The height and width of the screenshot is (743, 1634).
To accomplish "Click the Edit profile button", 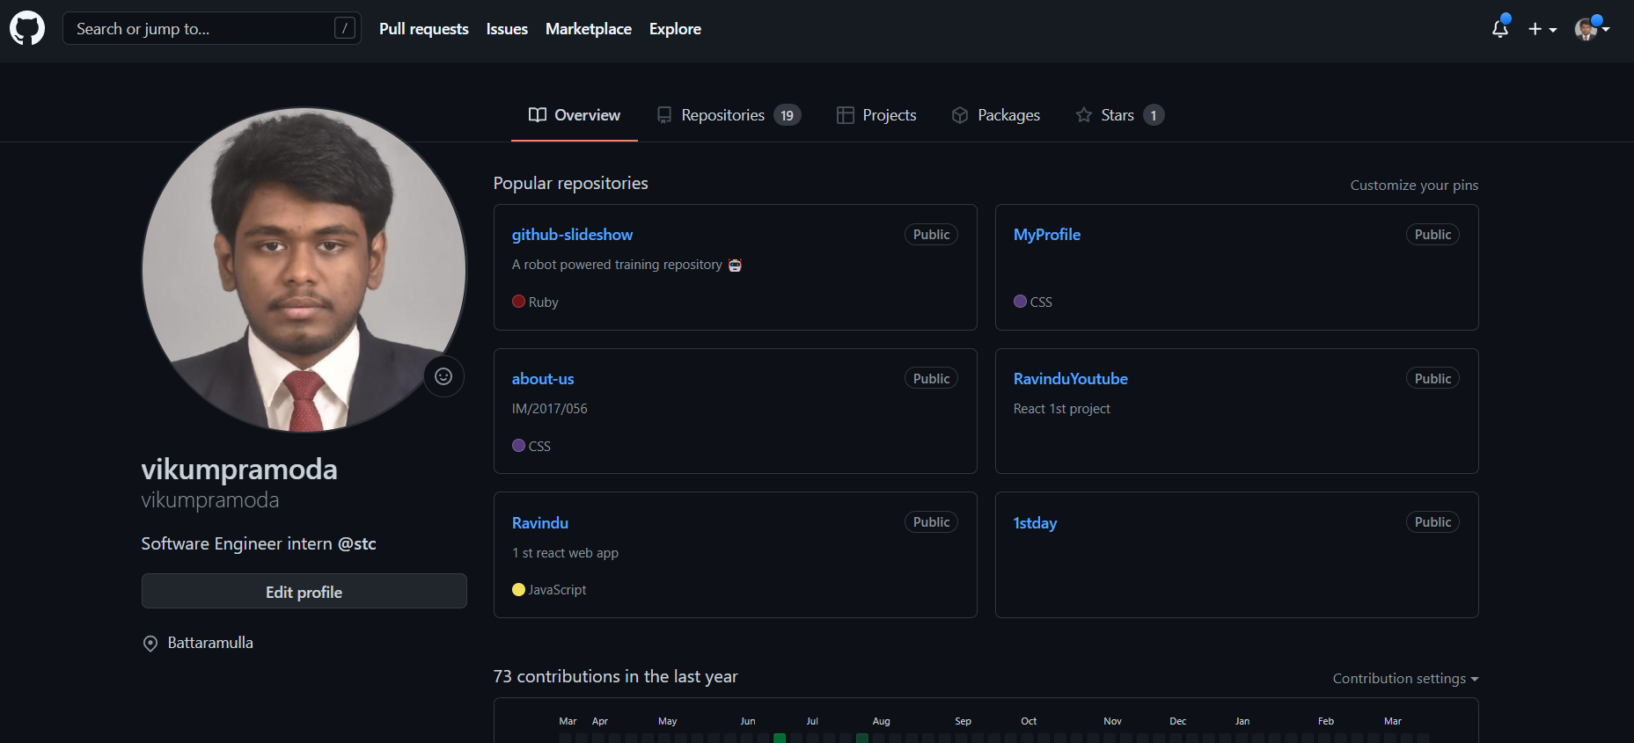I will tap(304, 592).
